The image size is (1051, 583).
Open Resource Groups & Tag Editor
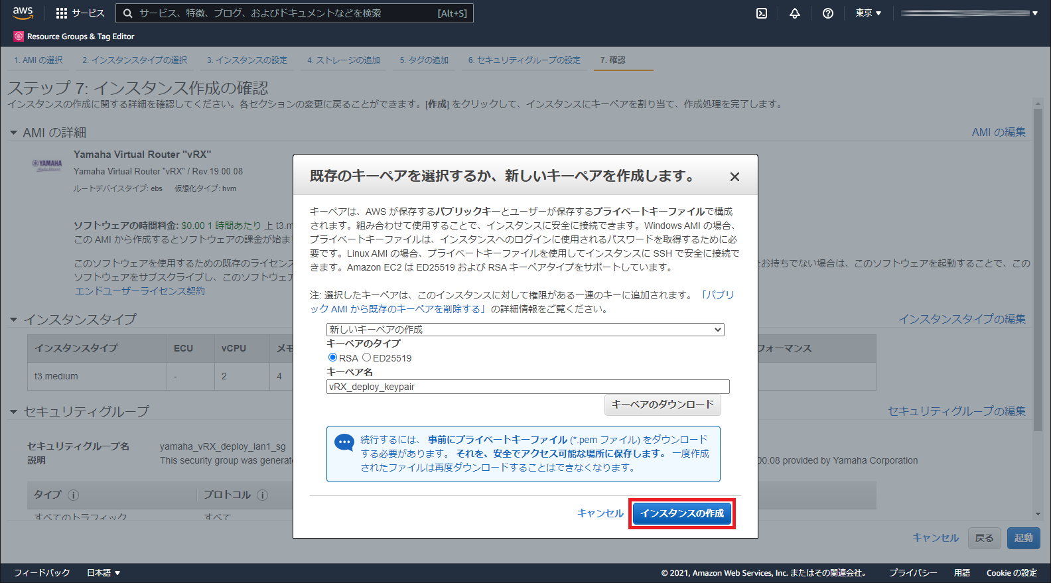click(x=74, y=36)
